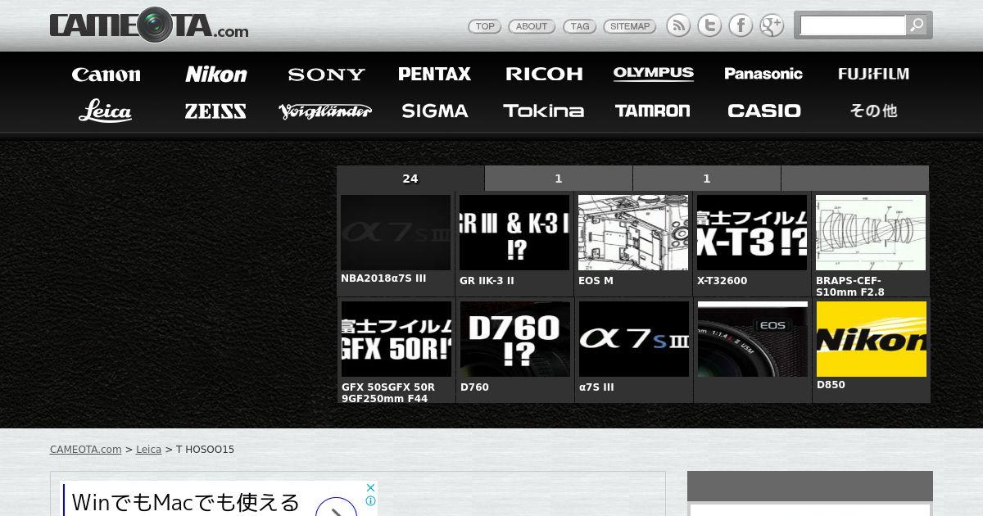Image resolution: width=983 pixels, height=516 pixels.
Task: Open the RSS feed icon
Action: 678,25
